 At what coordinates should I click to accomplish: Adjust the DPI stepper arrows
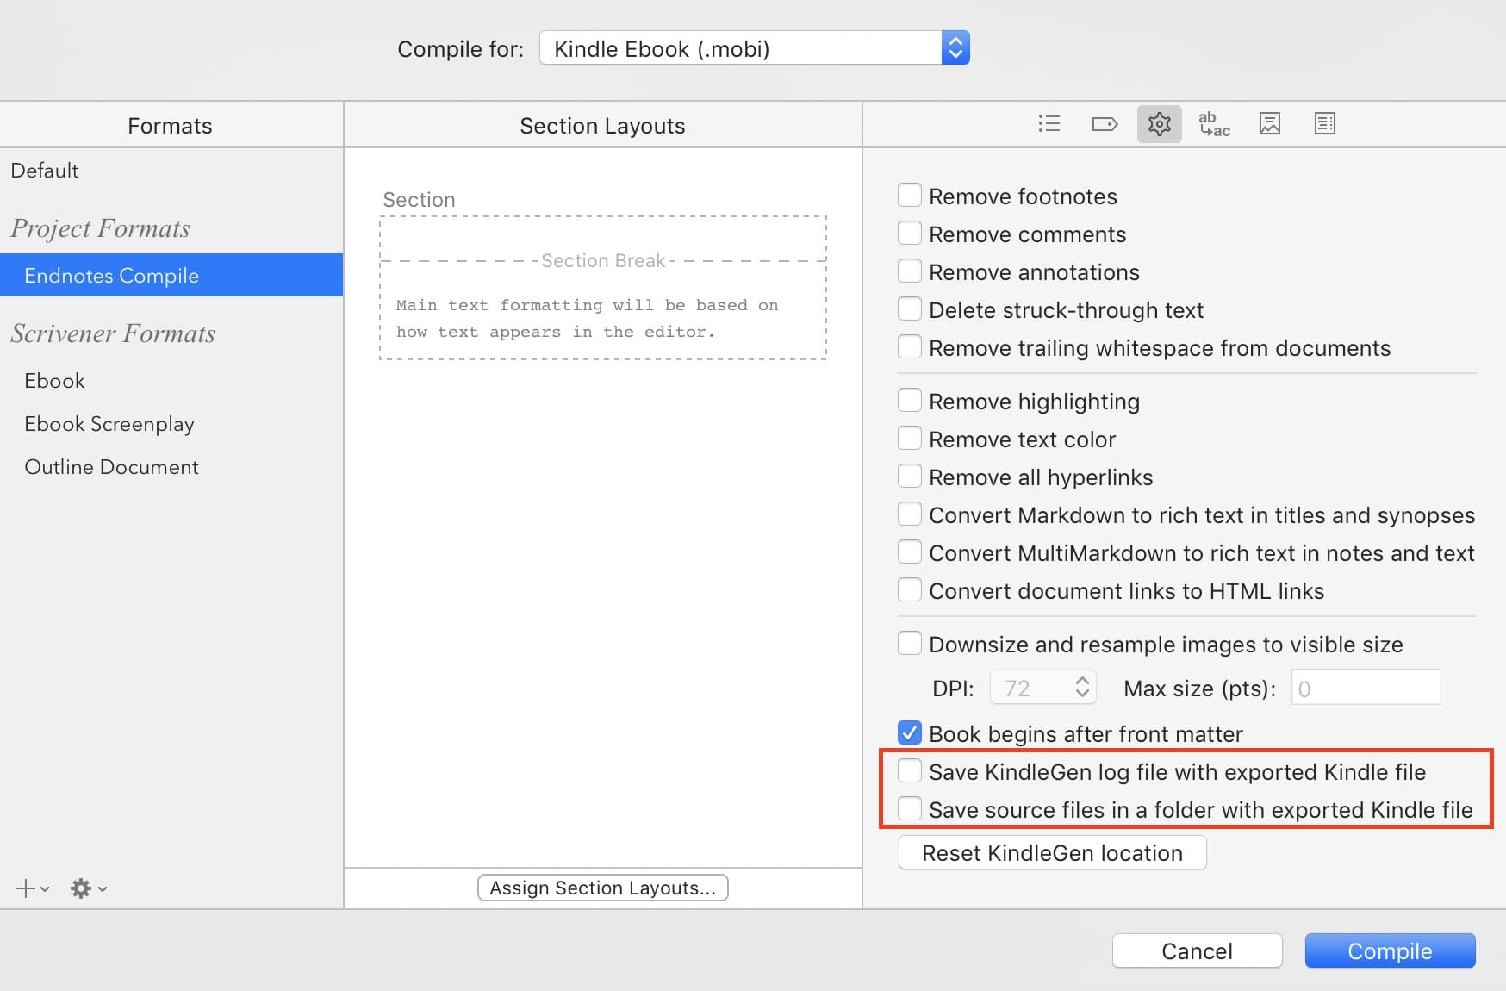tap(1083, 688)
